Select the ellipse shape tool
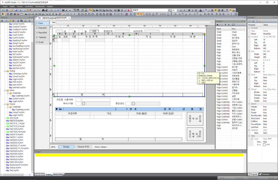The image size is (278, 180). [71, 14]
